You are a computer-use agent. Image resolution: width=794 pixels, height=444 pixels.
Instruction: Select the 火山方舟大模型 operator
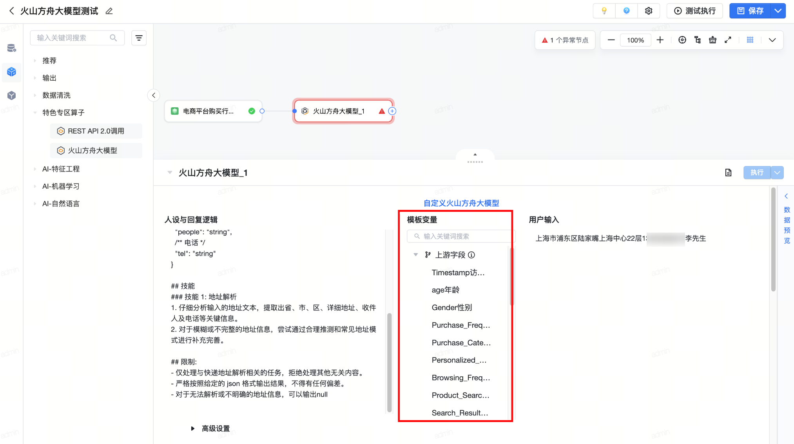[92, 150]
